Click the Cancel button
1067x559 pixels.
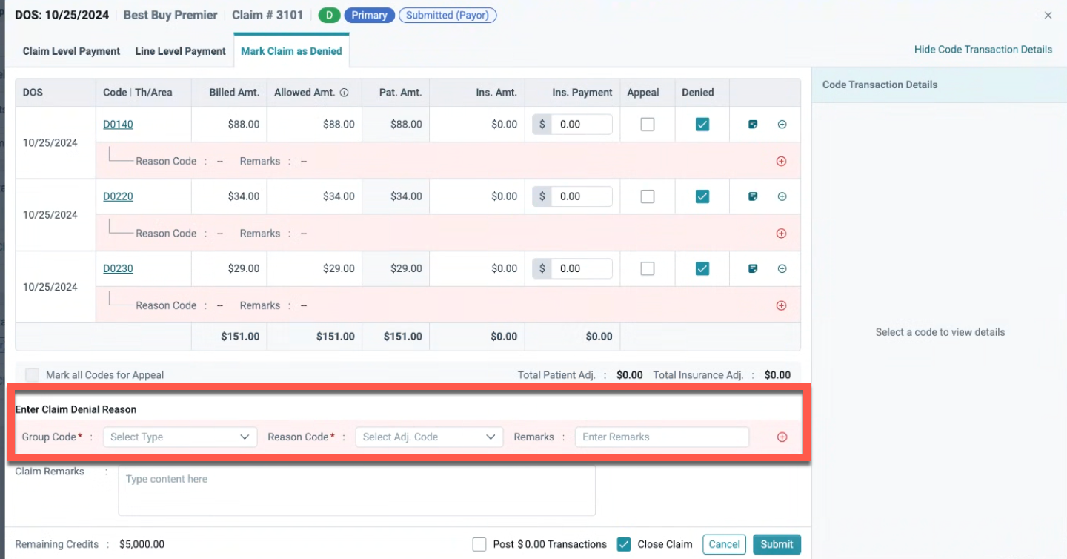[724, 544]
